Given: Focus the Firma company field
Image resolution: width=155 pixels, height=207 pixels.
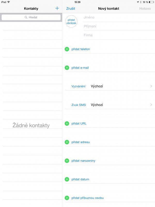Looking at the screenshot, I should click(118, 35).
